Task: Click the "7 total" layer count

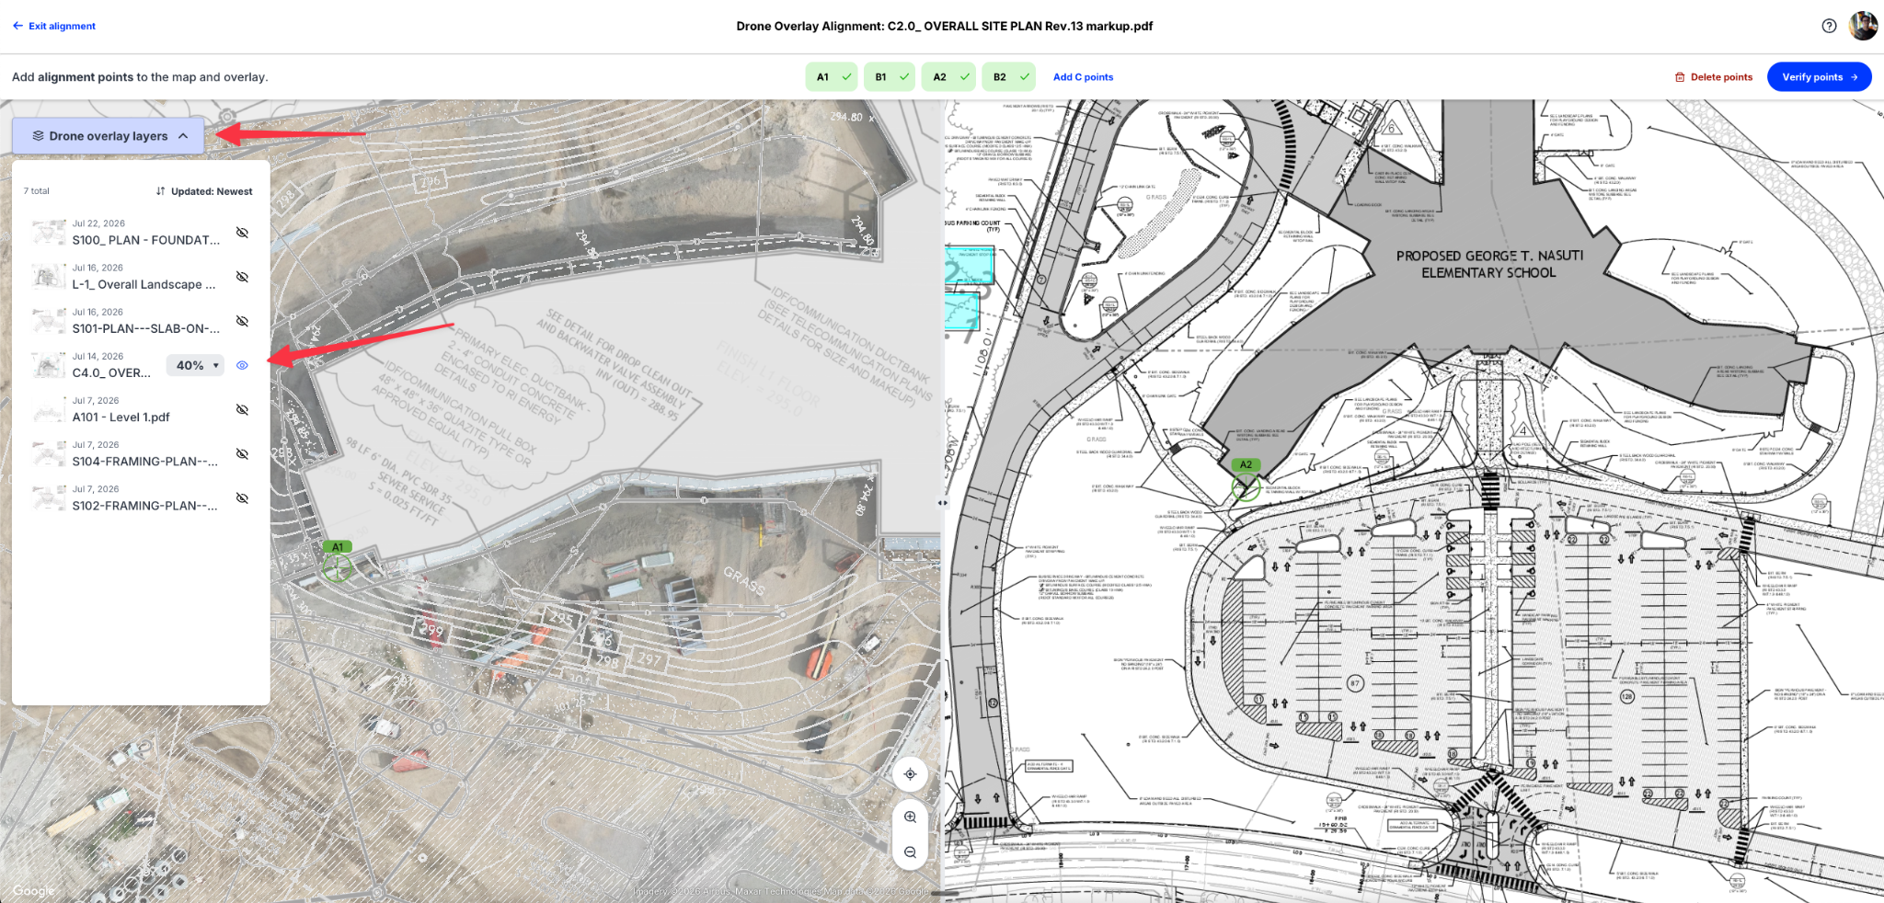Action: (37, 191)
